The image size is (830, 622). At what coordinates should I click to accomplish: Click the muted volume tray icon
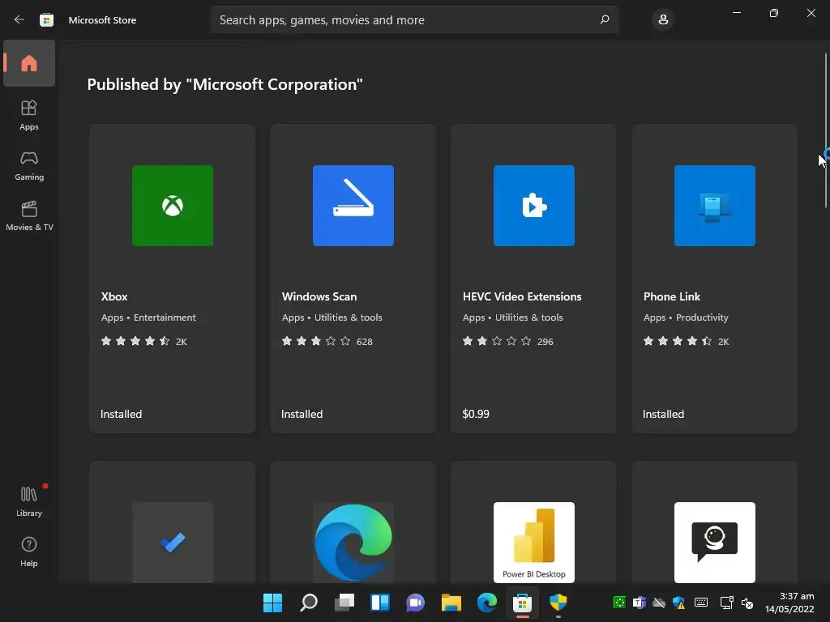click(747, 603)
